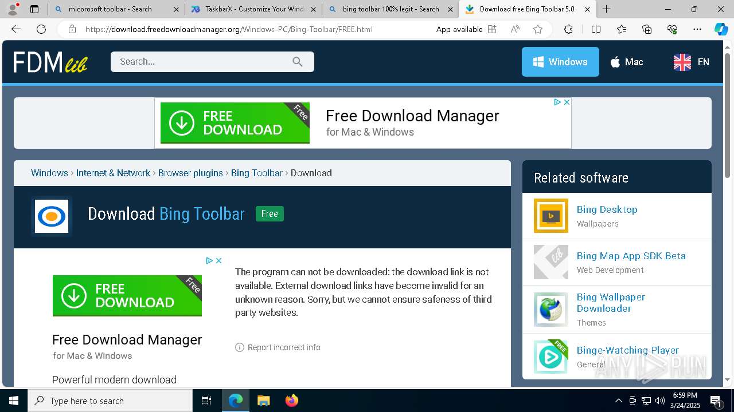Open the tab actions menu icon
The height and width of the screenshot is (412, 734).
point(34,9)
